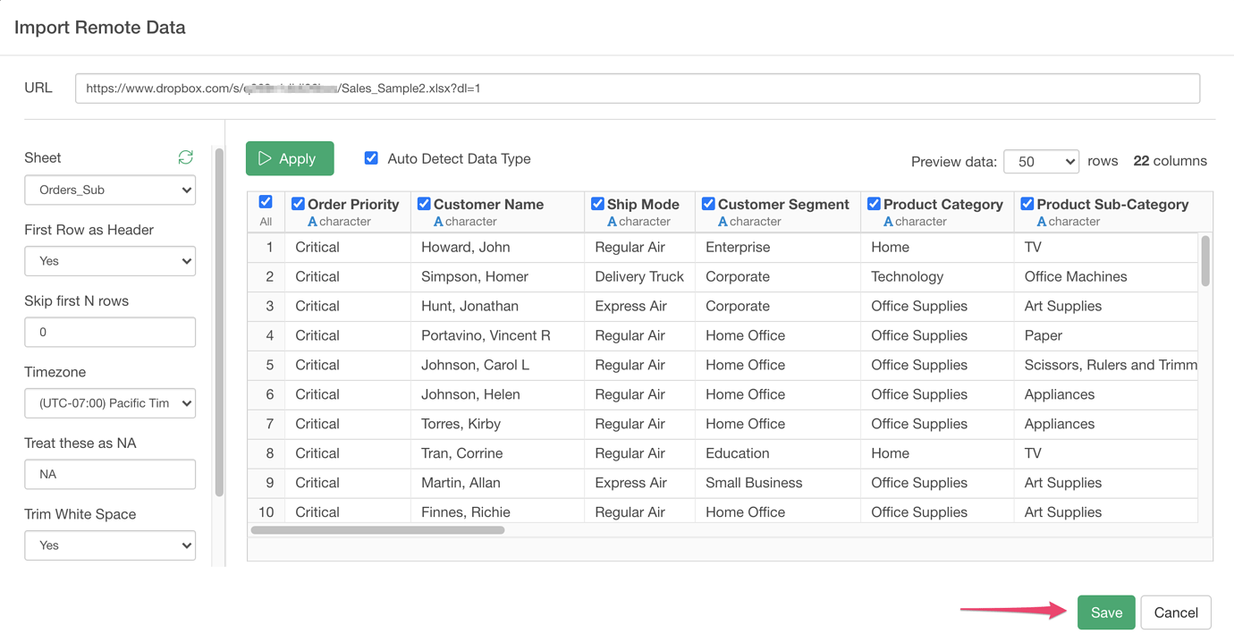1234x642 pixels.
Task: Uncheck the Order Priority column checkbox
Action: [x=298, y=204]
